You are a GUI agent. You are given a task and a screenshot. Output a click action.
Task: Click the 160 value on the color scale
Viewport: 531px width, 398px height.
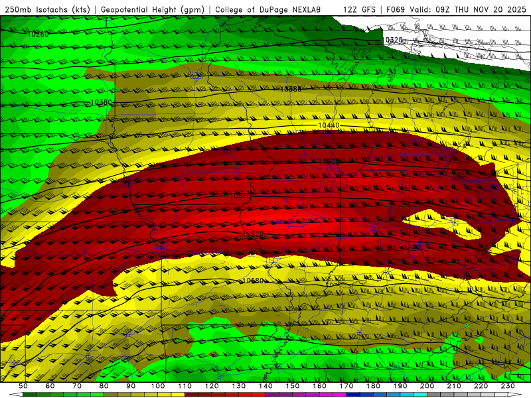click(319, 386)
